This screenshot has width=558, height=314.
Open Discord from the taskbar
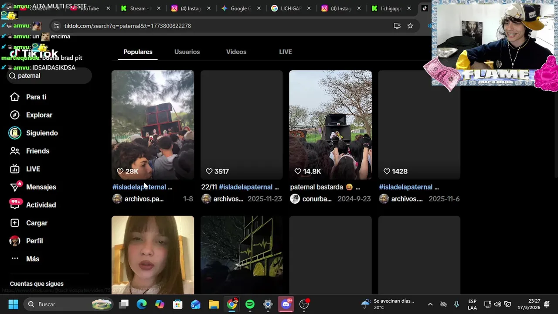pyautogui.click(x=286, y=304)
